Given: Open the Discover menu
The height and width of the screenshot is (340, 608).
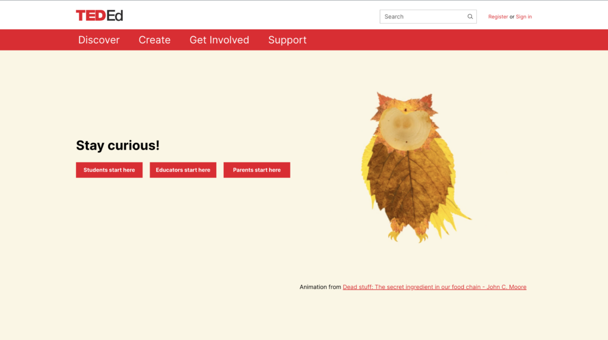Looking at the screenshot, I should 99,40.
